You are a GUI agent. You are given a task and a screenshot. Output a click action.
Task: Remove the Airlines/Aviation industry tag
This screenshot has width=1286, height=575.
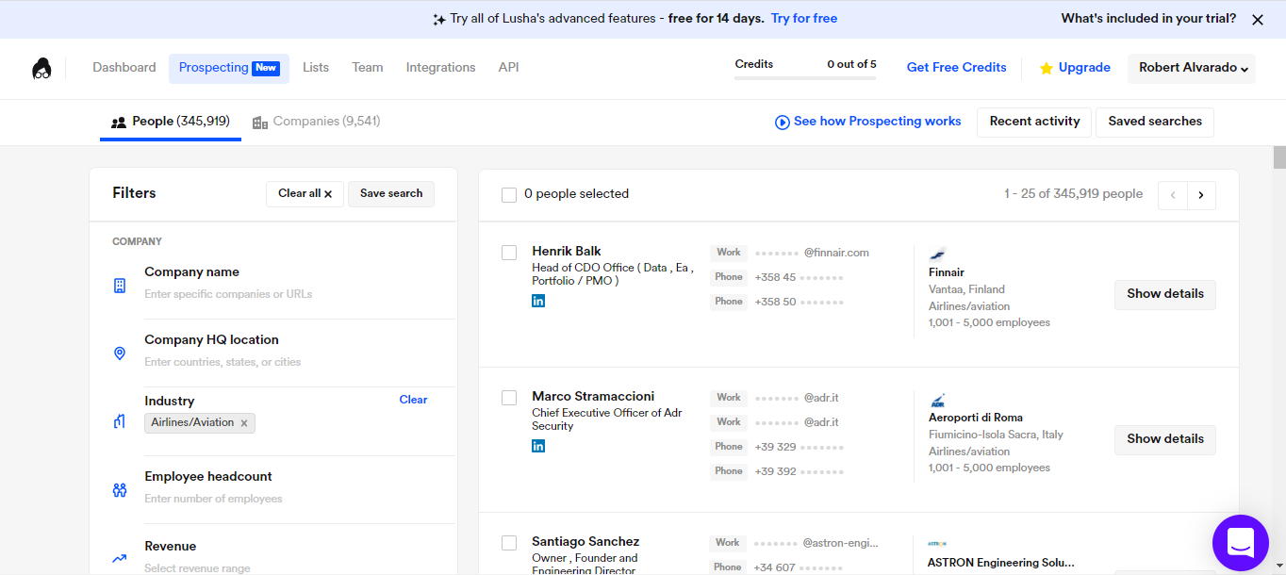[x=244, y=423]
